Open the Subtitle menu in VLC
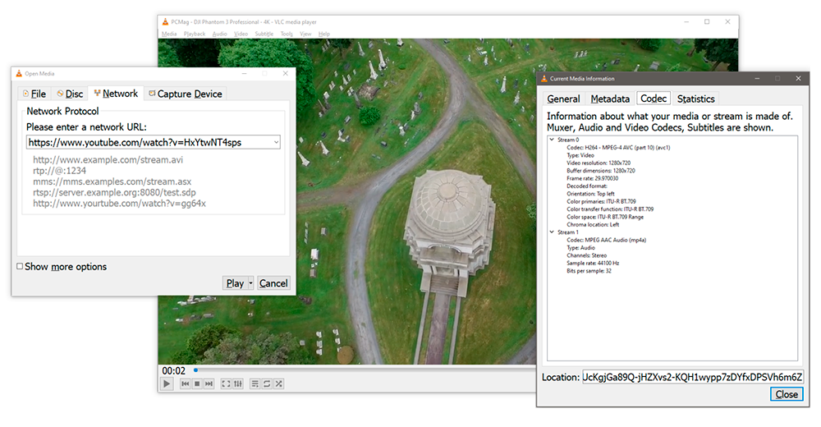 pyautogui.click(x=264, y=34)
